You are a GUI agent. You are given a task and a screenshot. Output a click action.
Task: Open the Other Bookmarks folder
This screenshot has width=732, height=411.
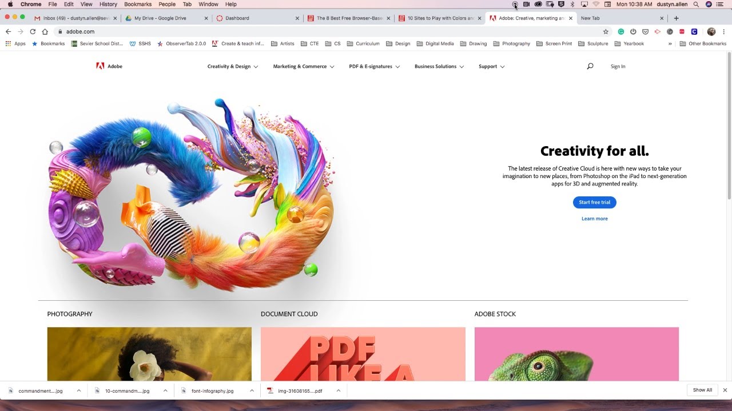(x=703, y=43)
